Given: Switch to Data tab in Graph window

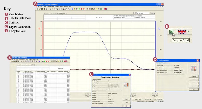Looking at the screenshot, I should point(64,14).
